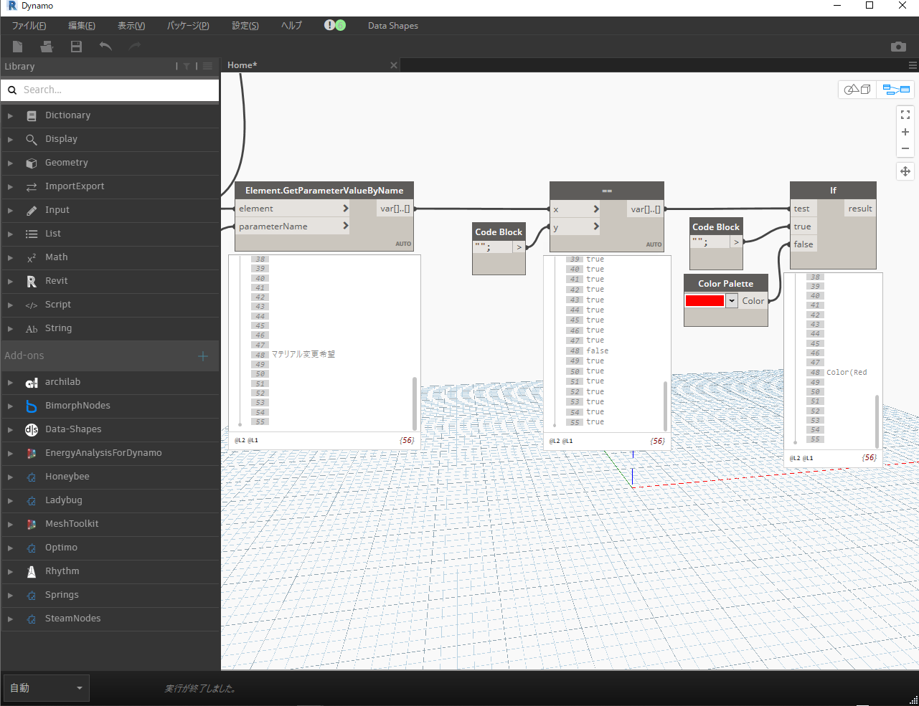Click the pan mode icon
This screenshot has width=919, height=706.
905,171
